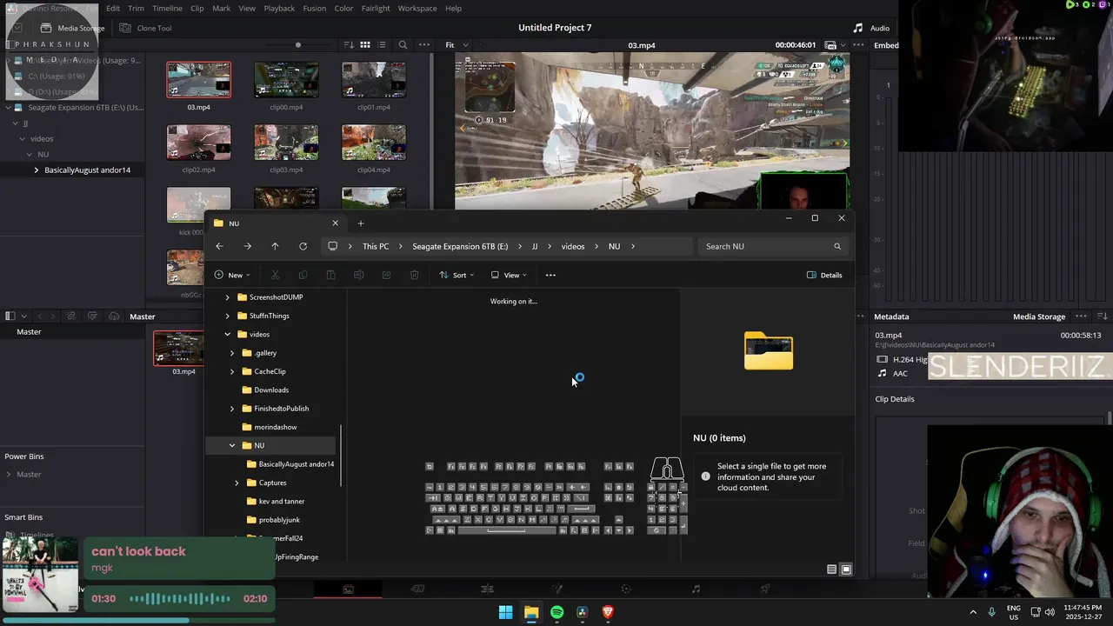Open a new Explorer tab
This screenshot has height=626, width=1113.
coord(361,223)
